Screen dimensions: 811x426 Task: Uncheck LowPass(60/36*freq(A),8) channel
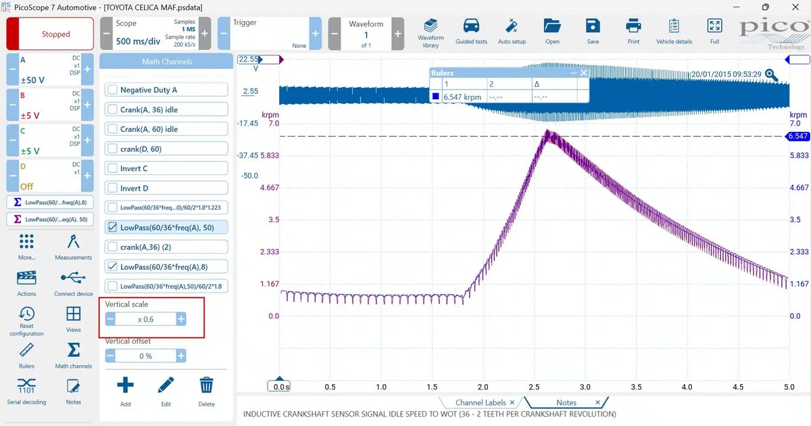[112, 266]
